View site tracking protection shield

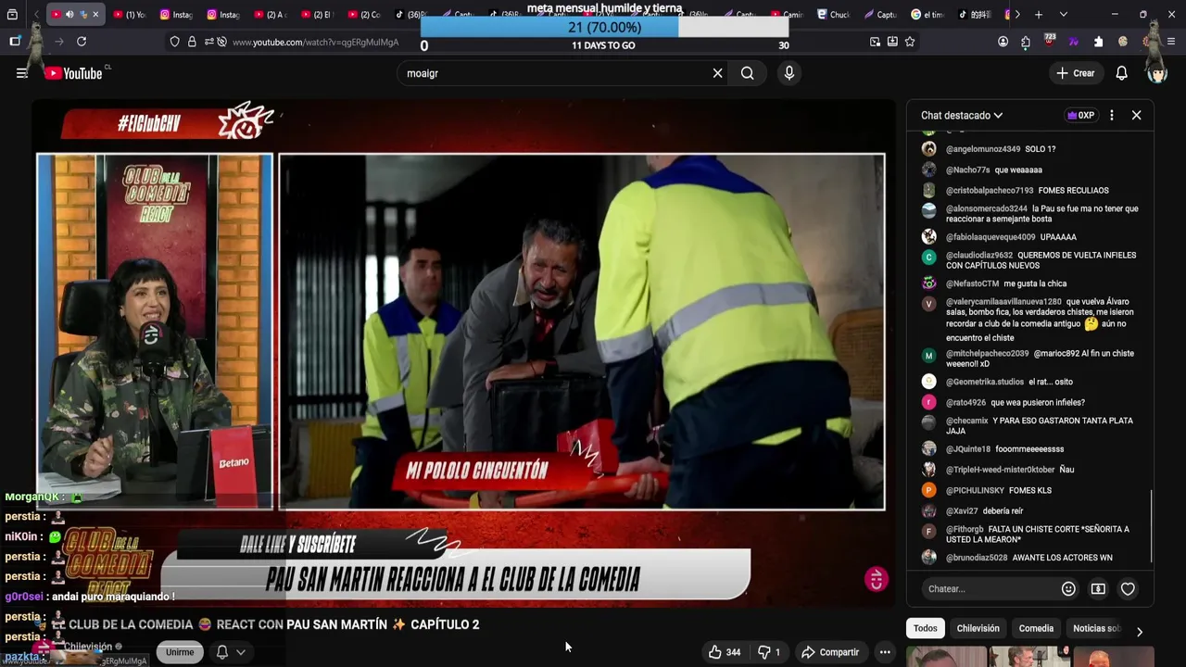(x=174, y=42)
